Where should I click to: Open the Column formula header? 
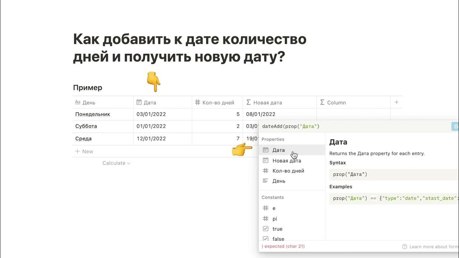click(x=353, y=102)
